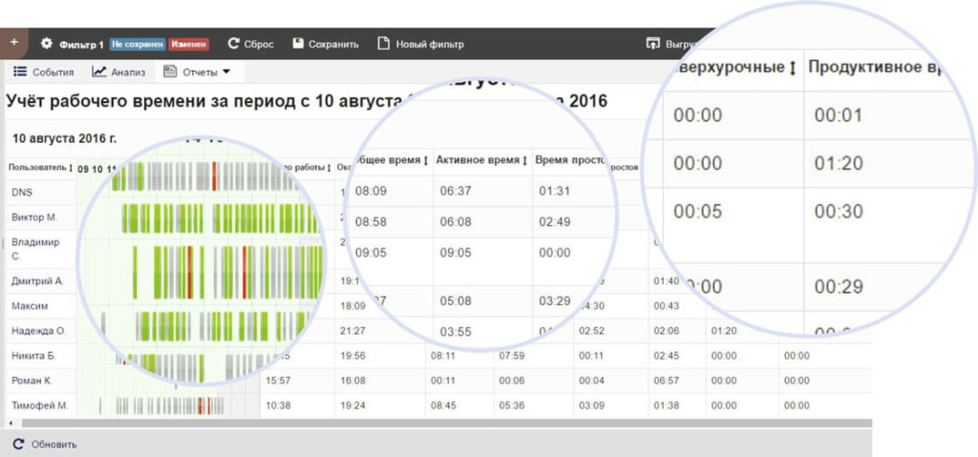978x457 pixels.
Task: Select user Максим
Action: [x=30, y=306]
